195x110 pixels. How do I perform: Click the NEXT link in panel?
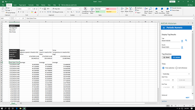pos(188,98)
